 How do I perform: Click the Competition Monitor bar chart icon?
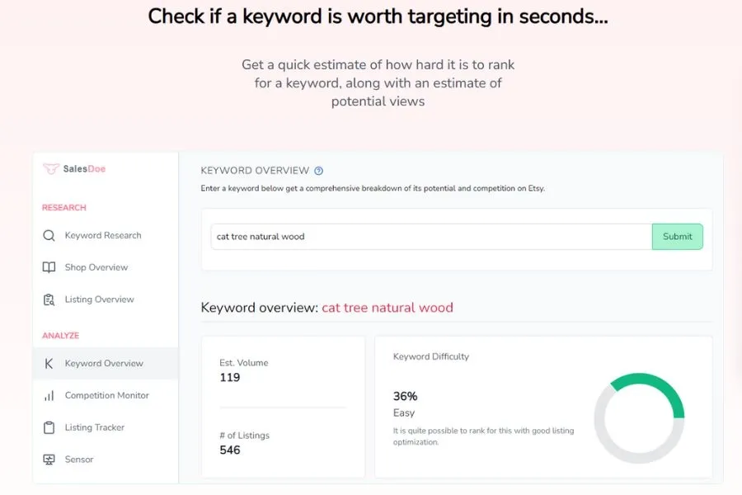(49, 395)
